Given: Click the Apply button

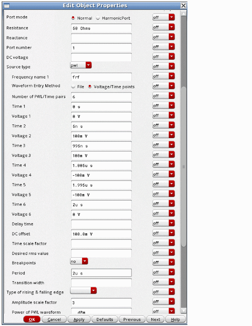Looking at the screenshot, I should (x=79, y=319).
